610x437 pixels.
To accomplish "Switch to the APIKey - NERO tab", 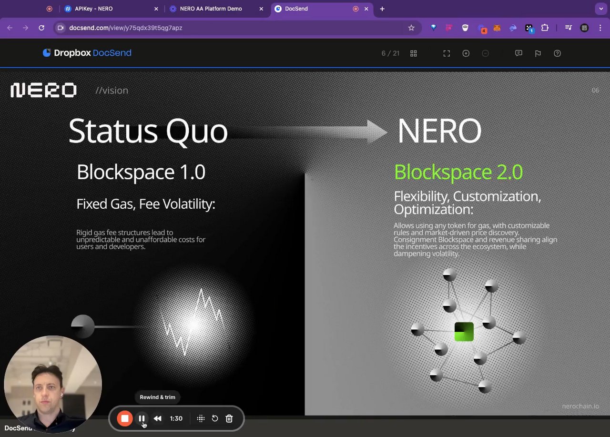I will pyautogui.click(x=112, y=9).
